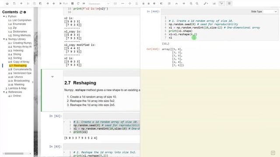
Task: Open 2.1 Creating Numpy in Contents
Action: coord(20,43)
